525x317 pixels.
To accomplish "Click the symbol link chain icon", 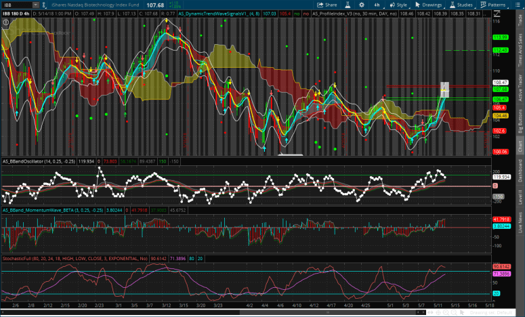I will [x=44, y=5].
